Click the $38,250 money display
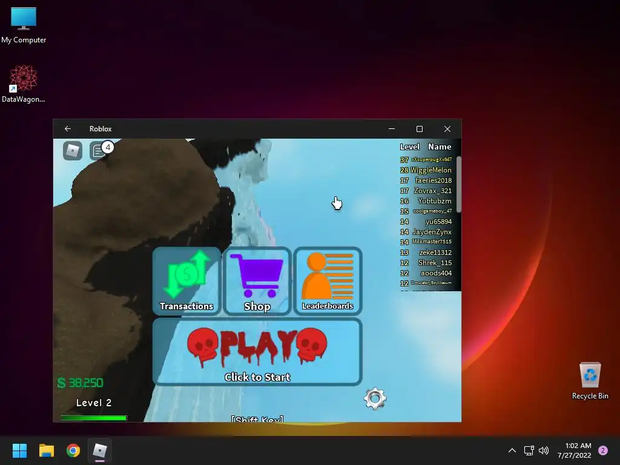The width and height of the screenshot is (620, 465). coord(81,383)
